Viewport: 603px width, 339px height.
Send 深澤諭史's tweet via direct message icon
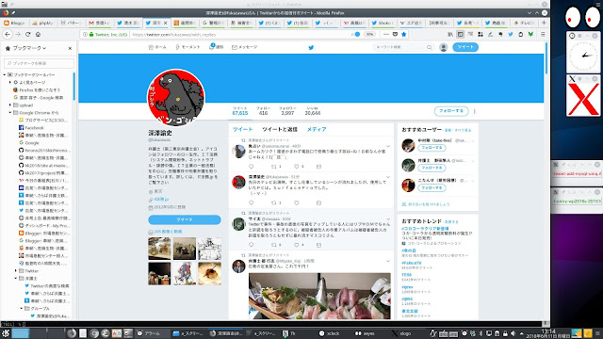[x=318, y=202]
